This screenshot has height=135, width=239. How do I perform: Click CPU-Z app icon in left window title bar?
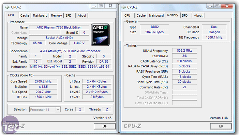pyautogui.click(x=7, y=7)
